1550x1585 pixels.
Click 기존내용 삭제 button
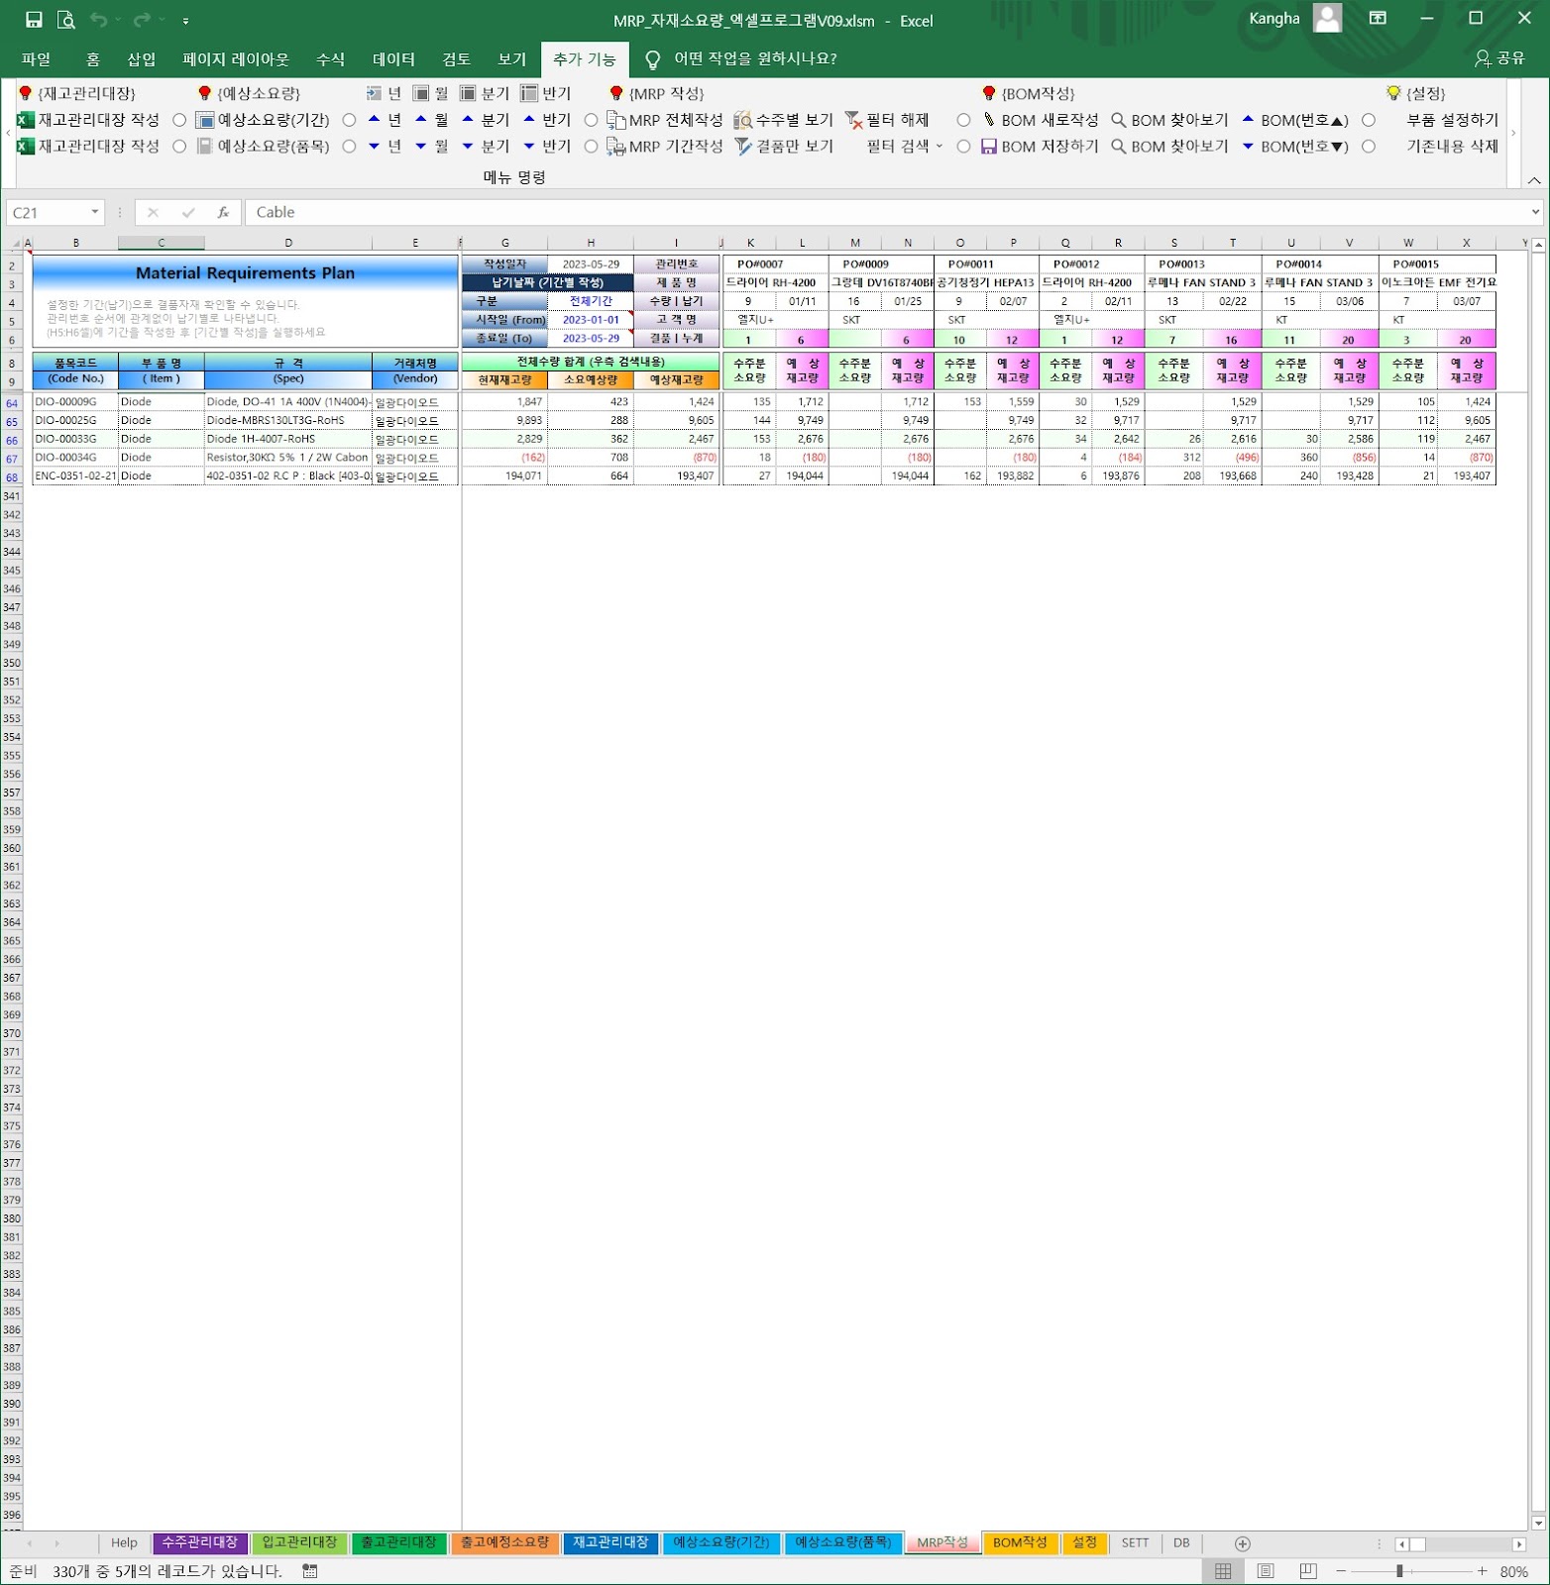[x=1452, y=147]
